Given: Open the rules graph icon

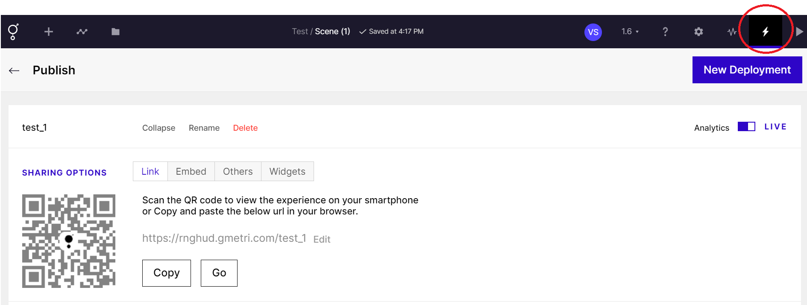Looking at the screenshot, I should pos(82,32).
